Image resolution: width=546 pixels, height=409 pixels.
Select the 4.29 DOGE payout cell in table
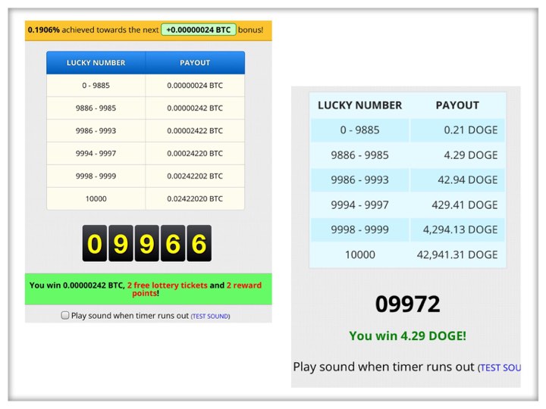click(x=457, y=155)
